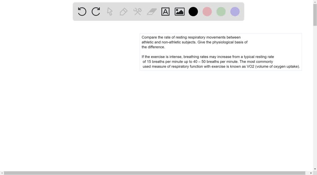Choose the purple color swatch
The height and width of the screenshot is (175, 317).
pos(235,12)
